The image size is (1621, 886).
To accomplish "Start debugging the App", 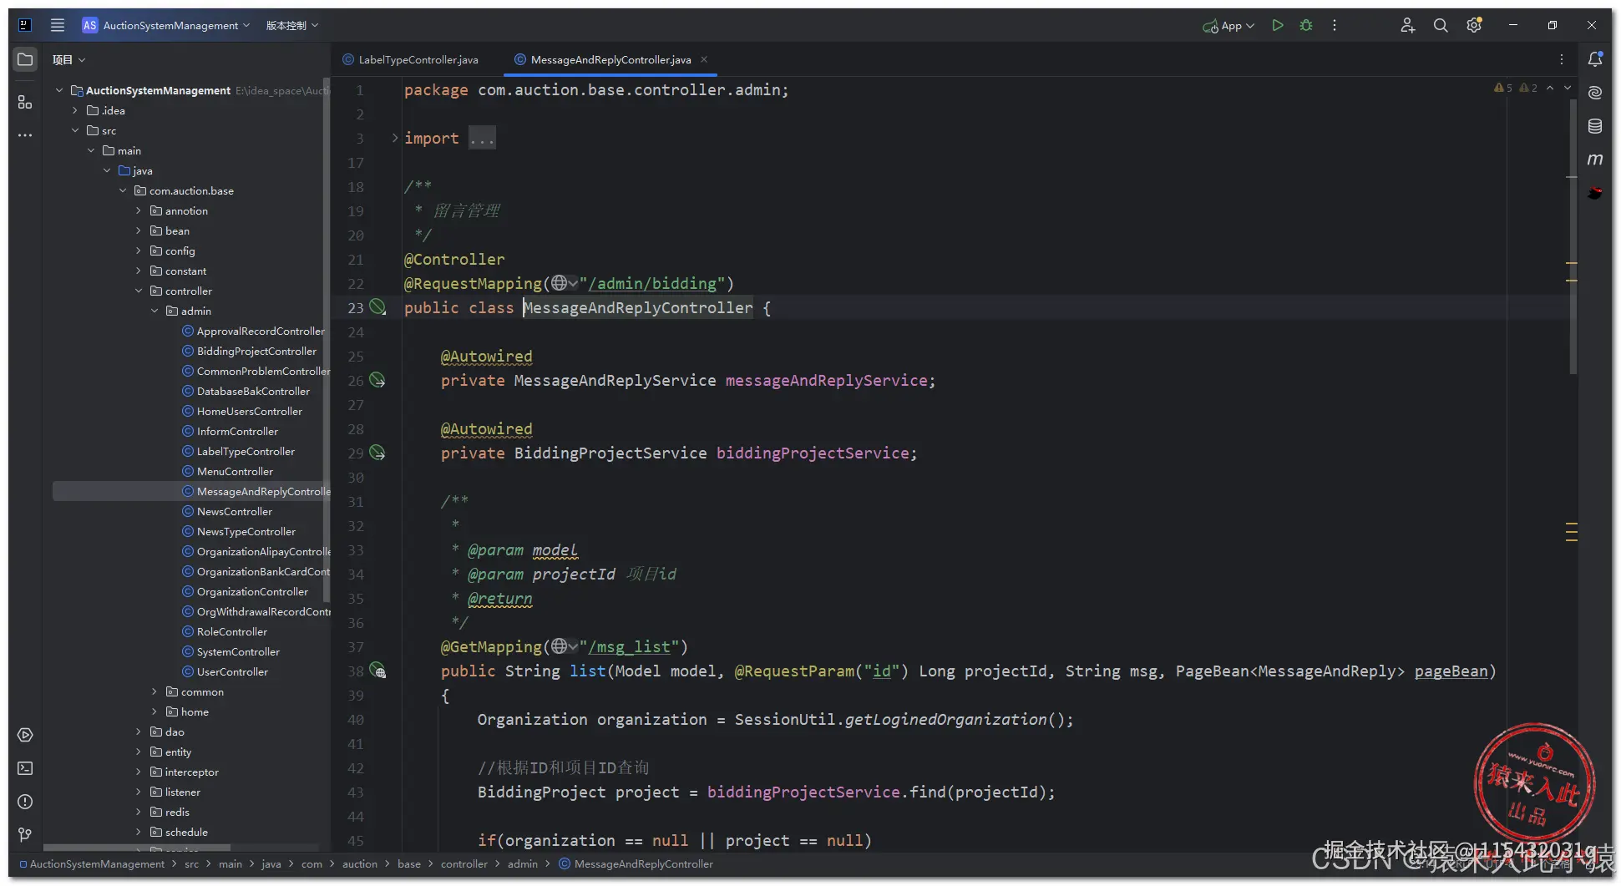I will 1306,25.
